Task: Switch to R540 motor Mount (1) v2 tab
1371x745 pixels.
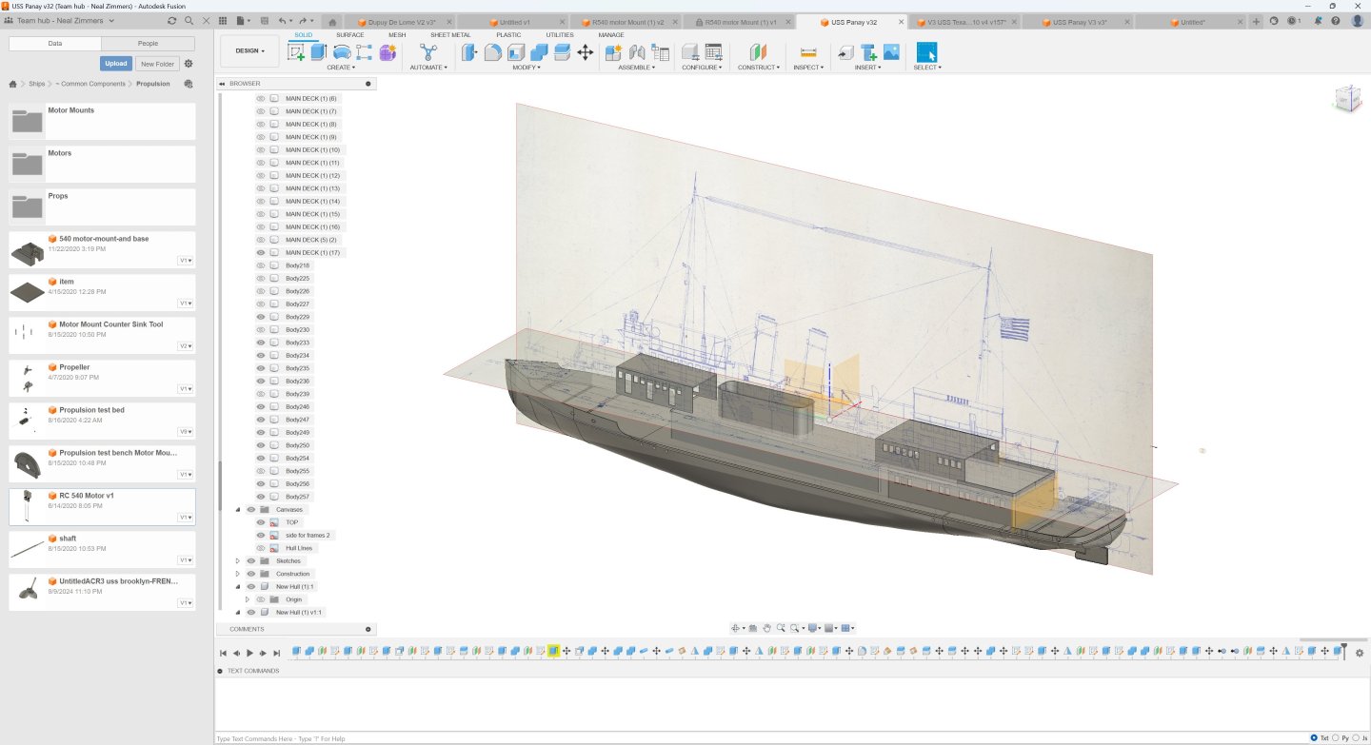Action: [x=628, y=21]
